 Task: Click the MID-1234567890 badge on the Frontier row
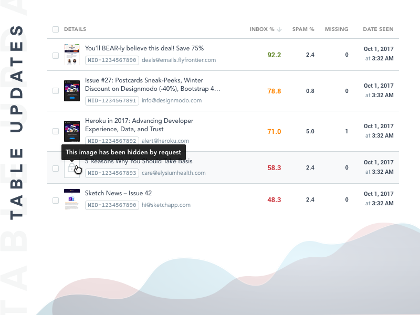tap(112, 60)
